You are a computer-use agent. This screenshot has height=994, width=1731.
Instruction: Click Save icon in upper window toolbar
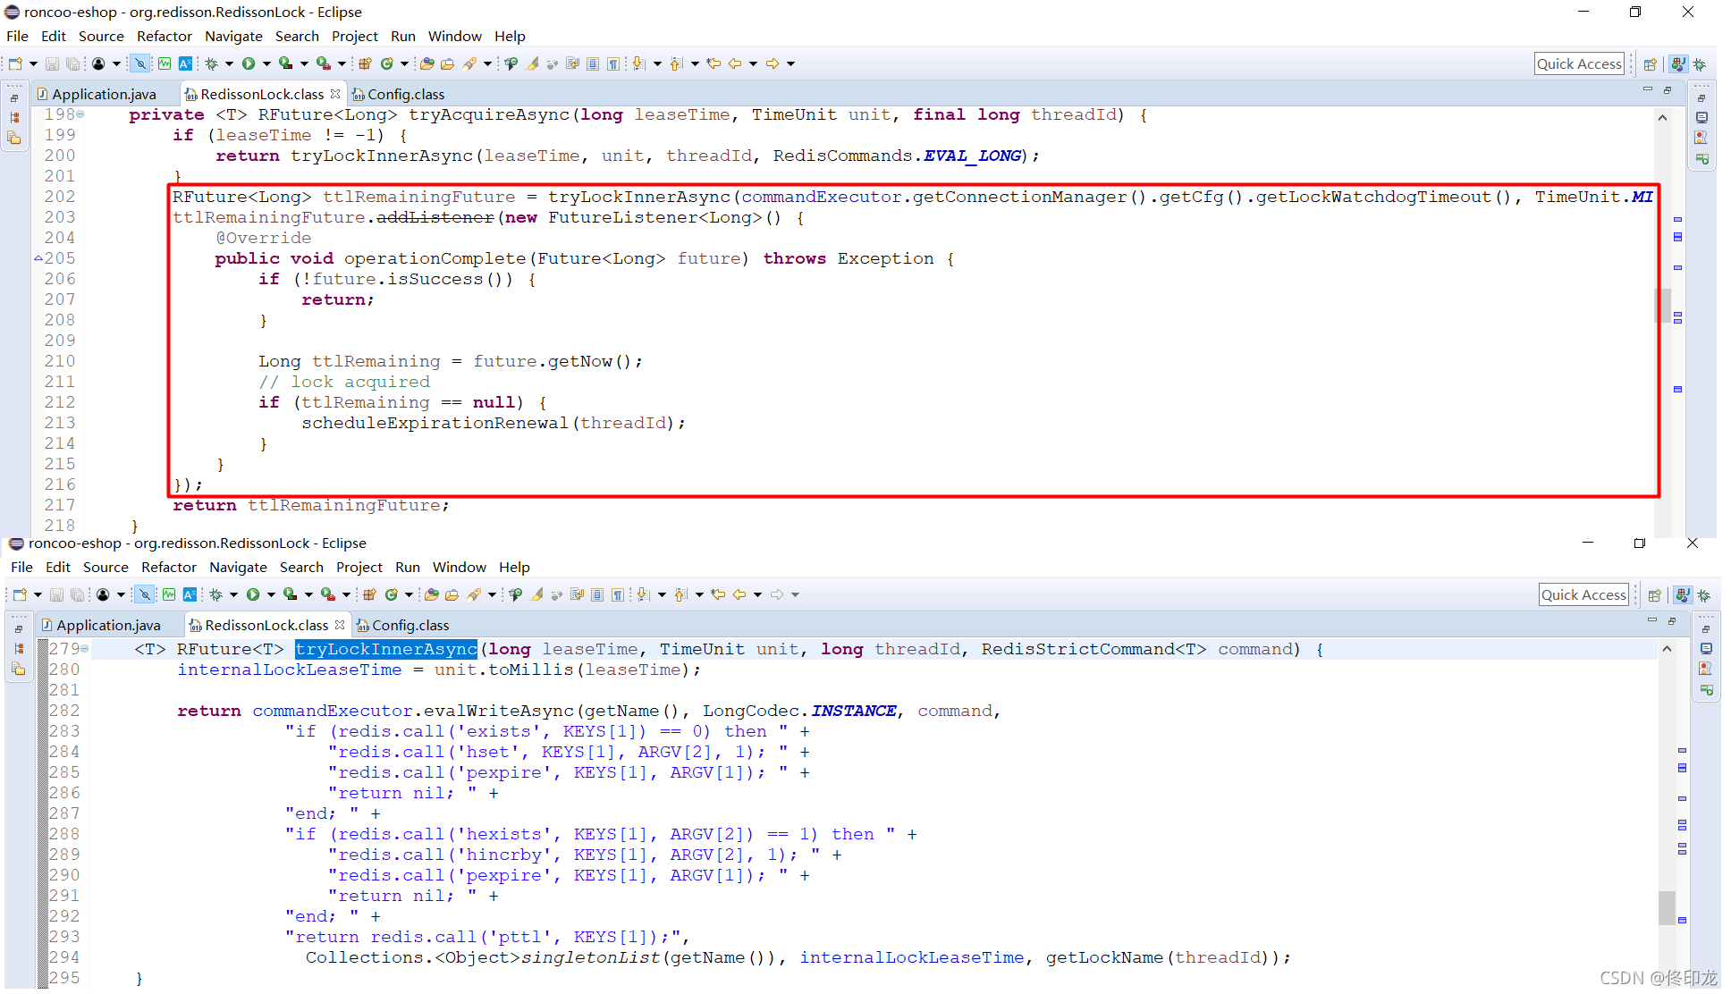point(52,63)
